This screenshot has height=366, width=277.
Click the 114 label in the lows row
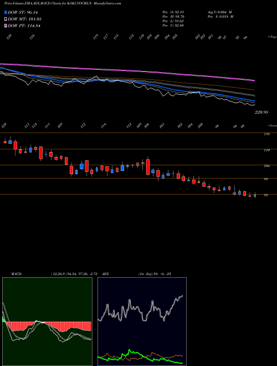tap(104, 125)
